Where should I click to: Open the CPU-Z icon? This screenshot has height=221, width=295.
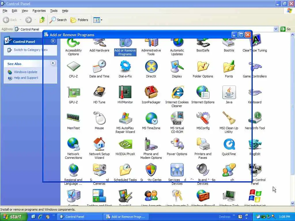(73, 66)
